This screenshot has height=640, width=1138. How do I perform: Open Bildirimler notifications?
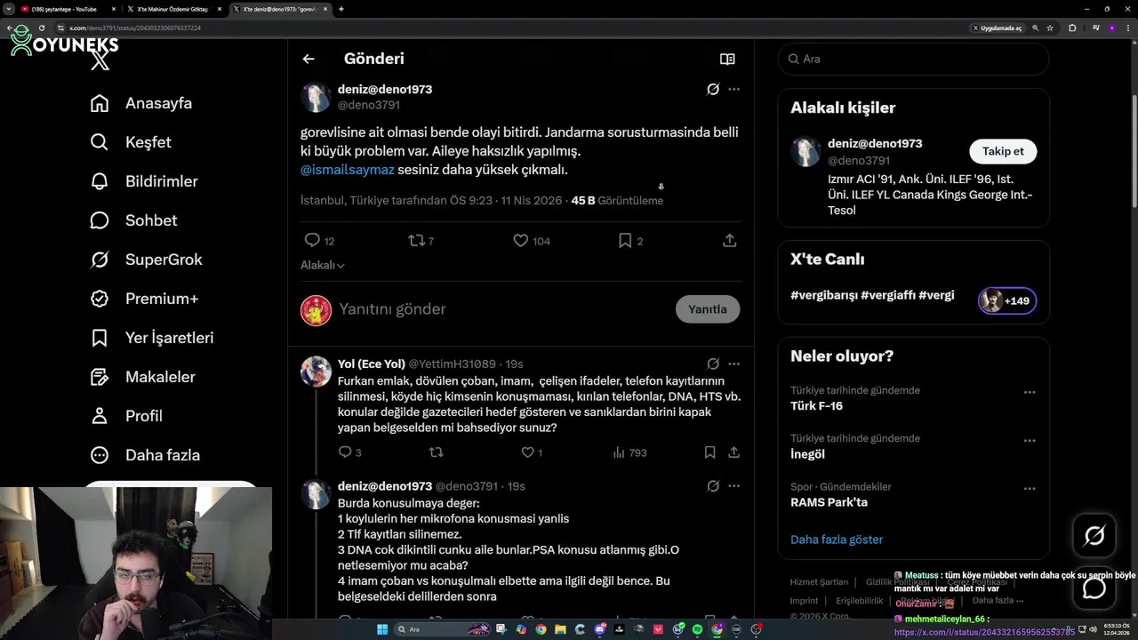(x=144, y=181)
